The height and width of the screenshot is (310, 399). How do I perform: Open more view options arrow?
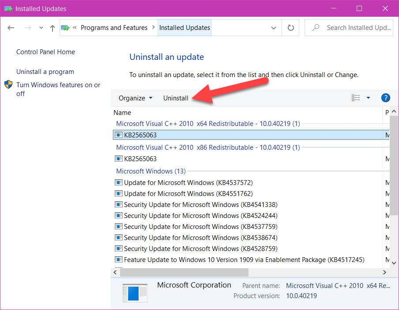[x=368, y=98]
